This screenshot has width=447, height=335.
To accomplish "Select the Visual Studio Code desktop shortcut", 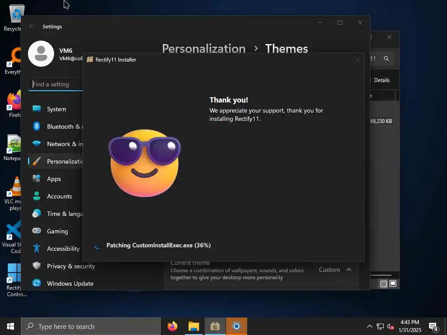I will 12,237.
